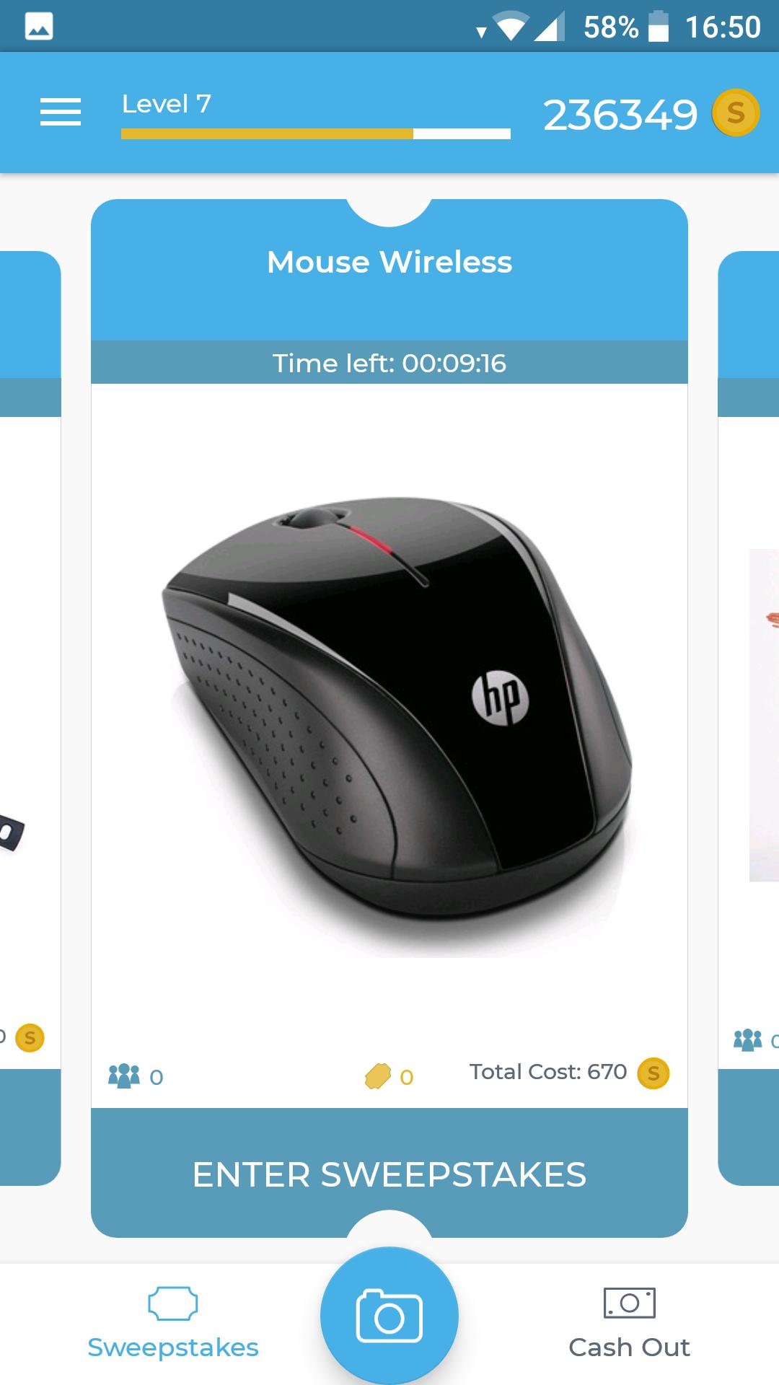Tap the Sweepstakes ticket icon
The height and width of the screenshot is (1385, 779).
173,1303
